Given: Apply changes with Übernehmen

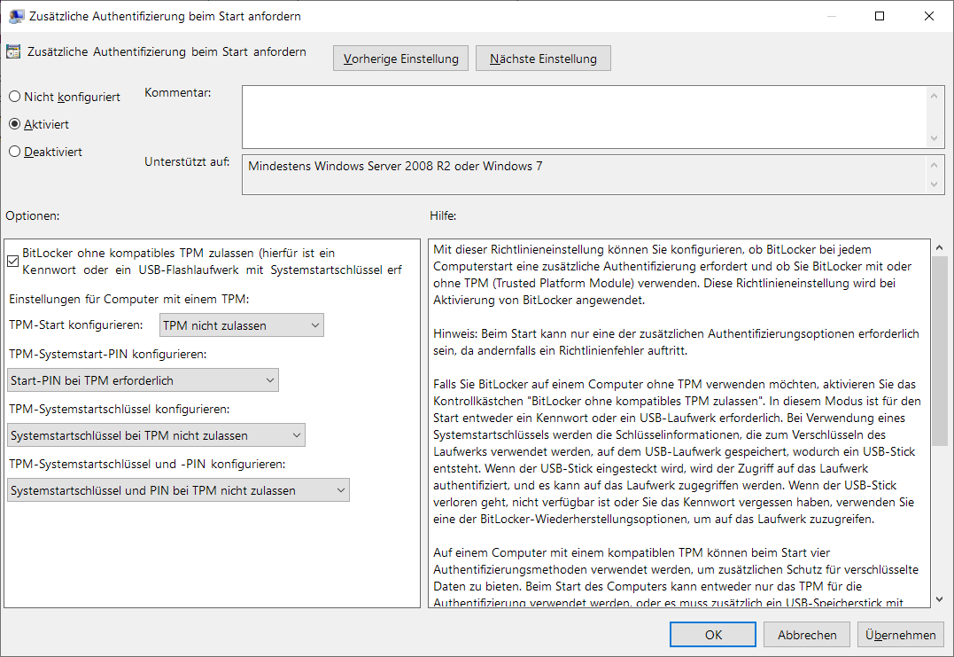Looking at the screenshot, I should [901, 635].
